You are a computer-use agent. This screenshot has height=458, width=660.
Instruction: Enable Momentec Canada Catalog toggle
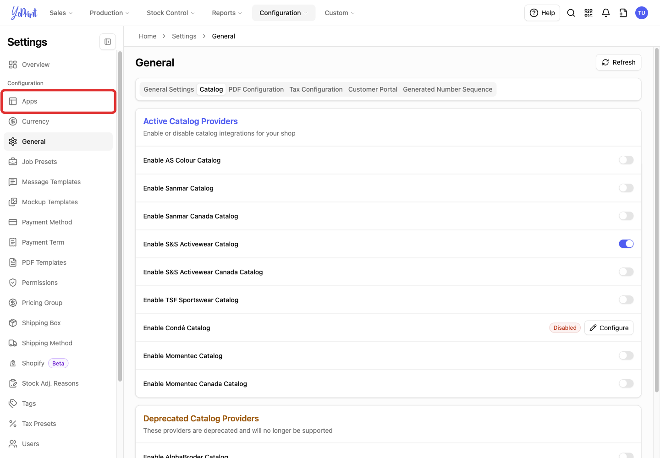point(626,383)
